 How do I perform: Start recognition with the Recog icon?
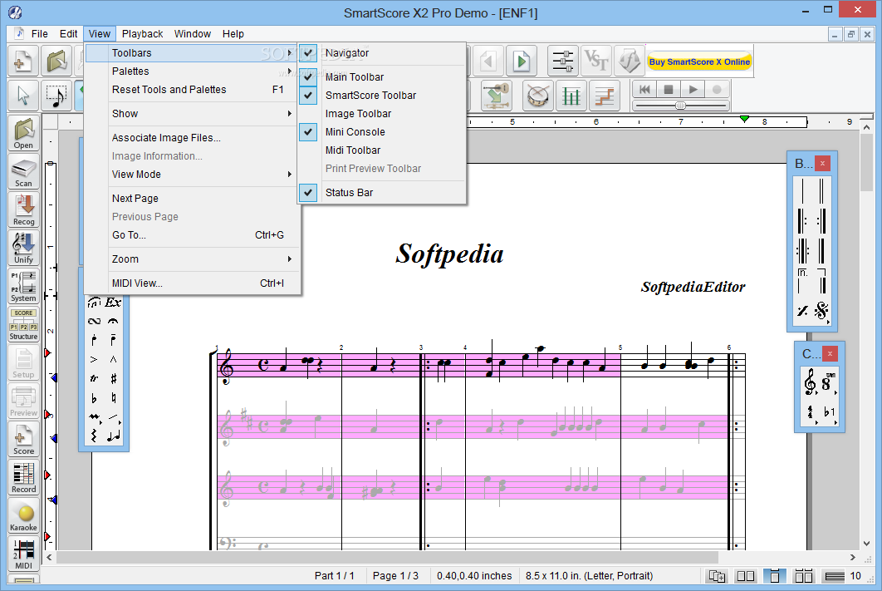tap(23, 210)
